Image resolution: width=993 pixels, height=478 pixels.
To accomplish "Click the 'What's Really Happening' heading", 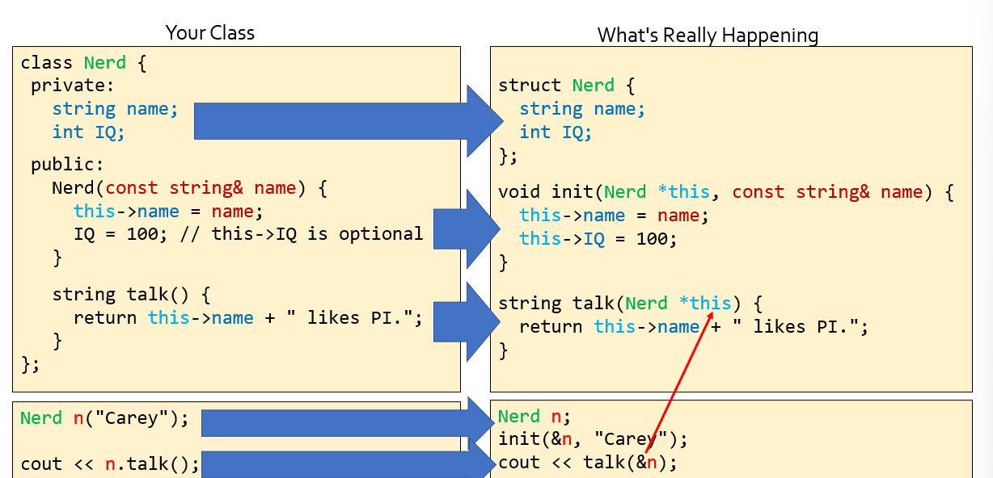I will (x=708, y=36).
